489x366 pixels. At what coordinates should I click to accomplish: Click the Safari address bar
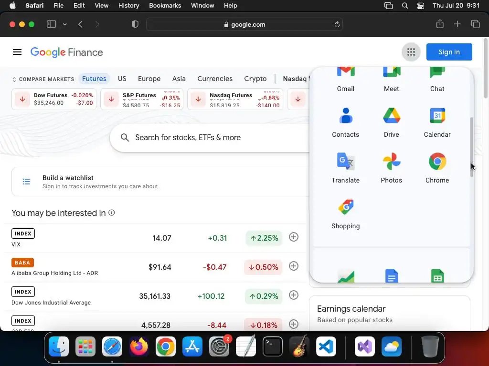[x=244, y=24]
